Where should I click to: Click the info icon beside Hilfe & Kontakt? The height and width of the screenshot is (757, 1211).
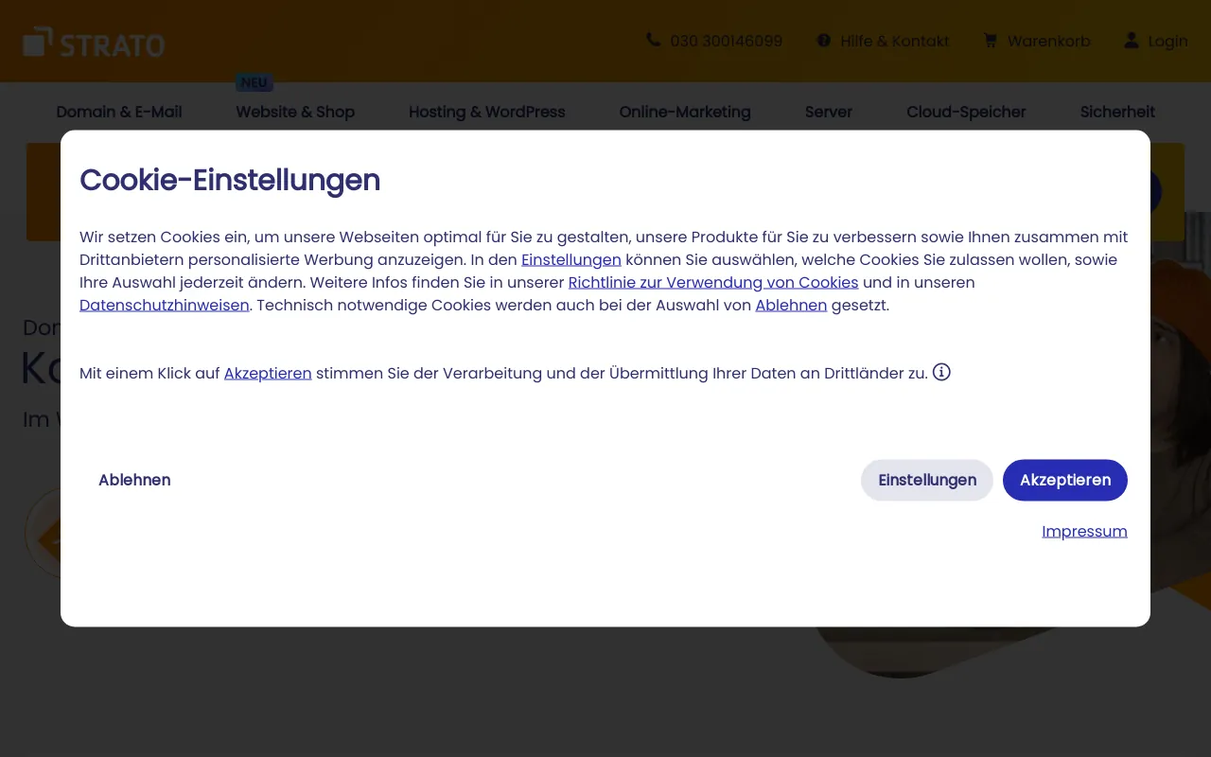[823, 41]
